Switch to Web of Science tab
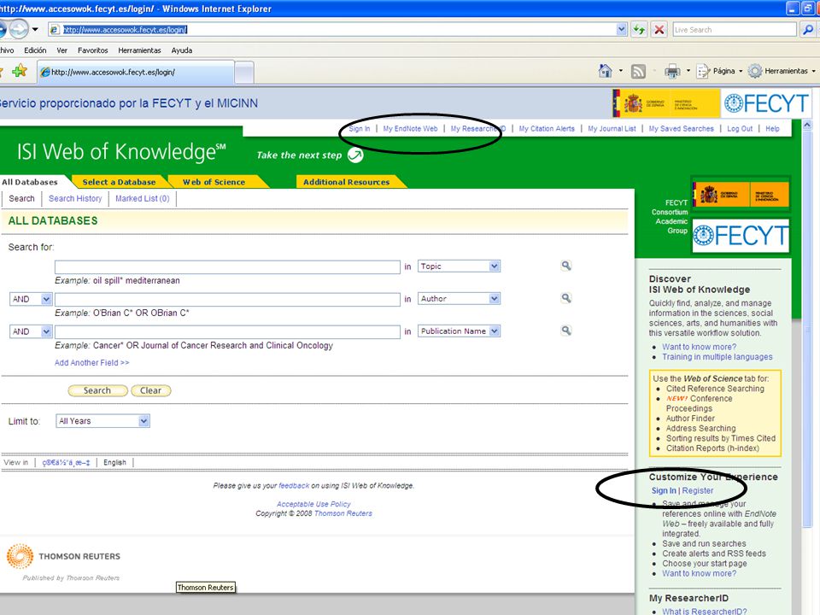Screen dimensions: 820x615 coord(214,182)
